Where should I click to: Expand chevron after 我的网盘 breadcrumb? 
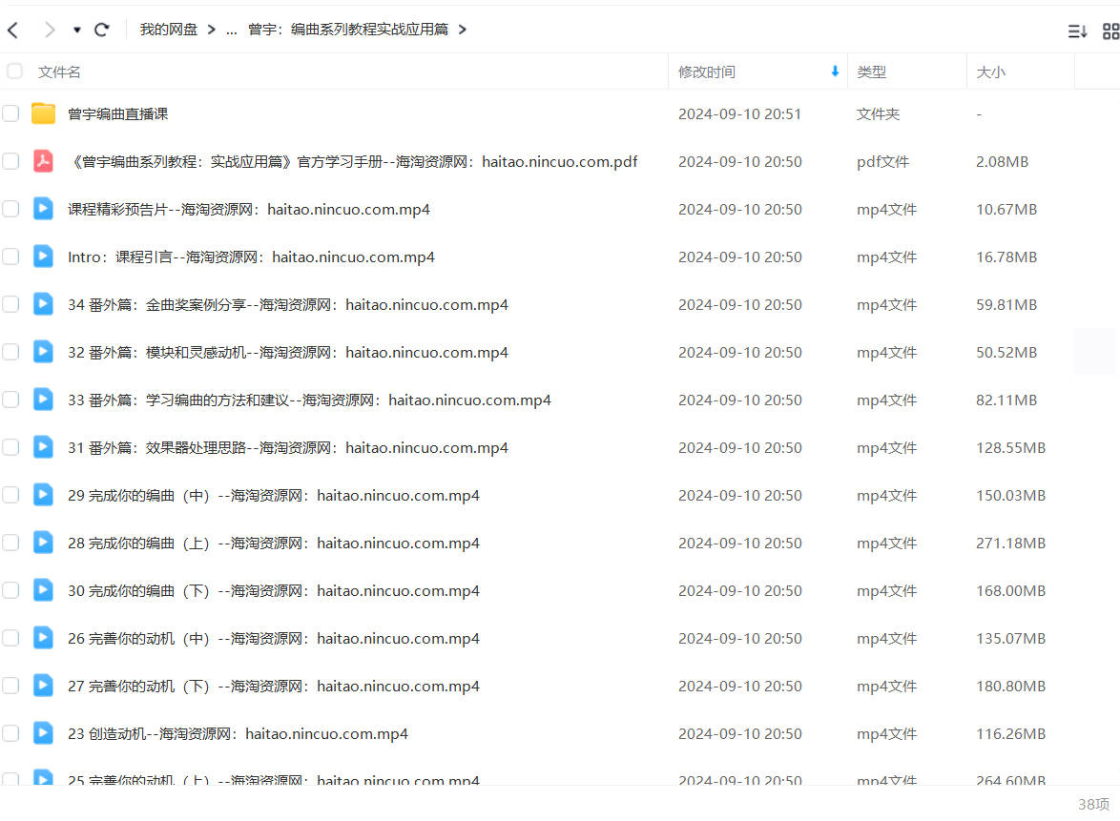click(x=212, y=30)
